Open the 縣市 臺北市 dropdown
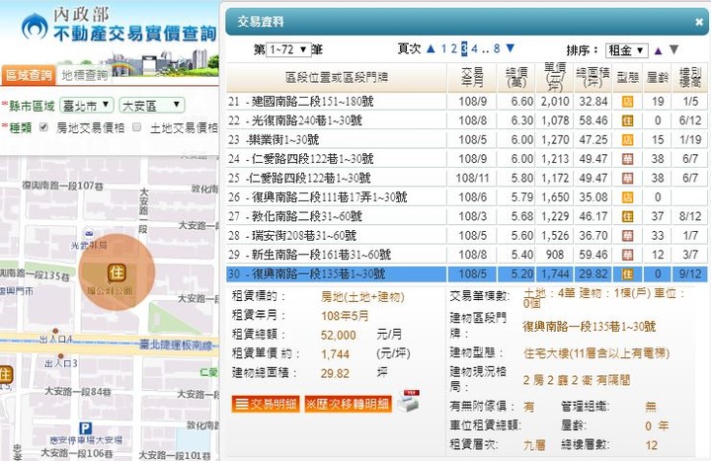Viewport: 711px width, 461px height. coord(86,106)
